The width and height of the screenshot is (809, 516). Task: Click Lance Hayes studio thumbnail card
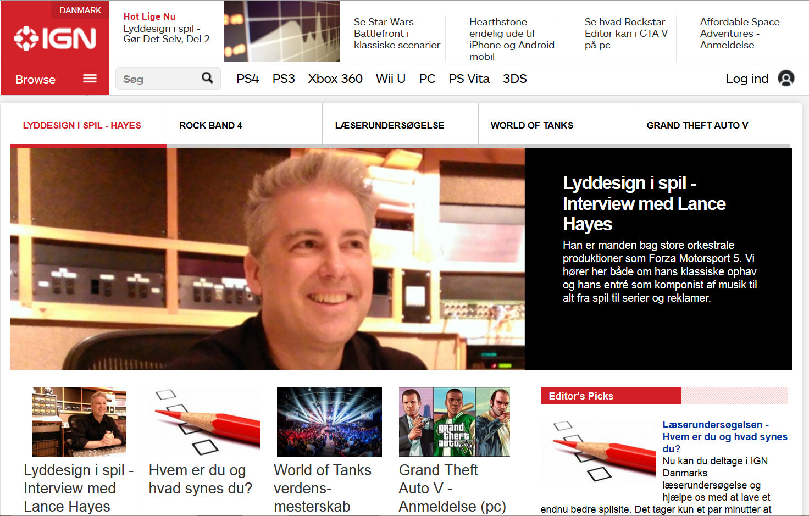point(79,422)
